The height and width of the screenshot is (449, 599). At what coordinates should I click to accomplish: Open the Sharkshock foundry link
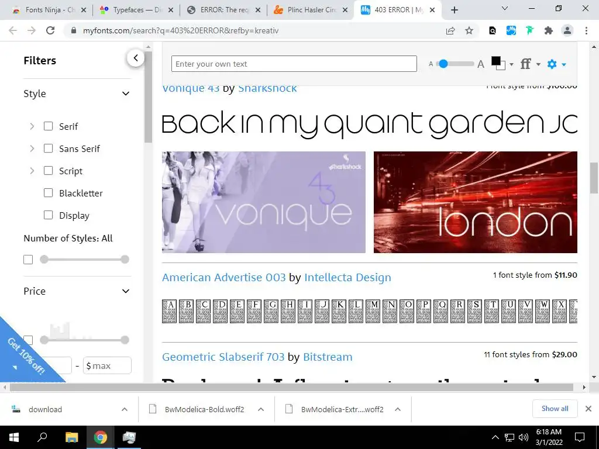click(x=267, y=89)
